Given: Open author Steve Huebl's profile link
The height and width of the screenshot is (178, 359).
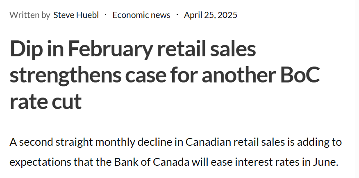Looking at the screenshot, I should coord(76,15).
